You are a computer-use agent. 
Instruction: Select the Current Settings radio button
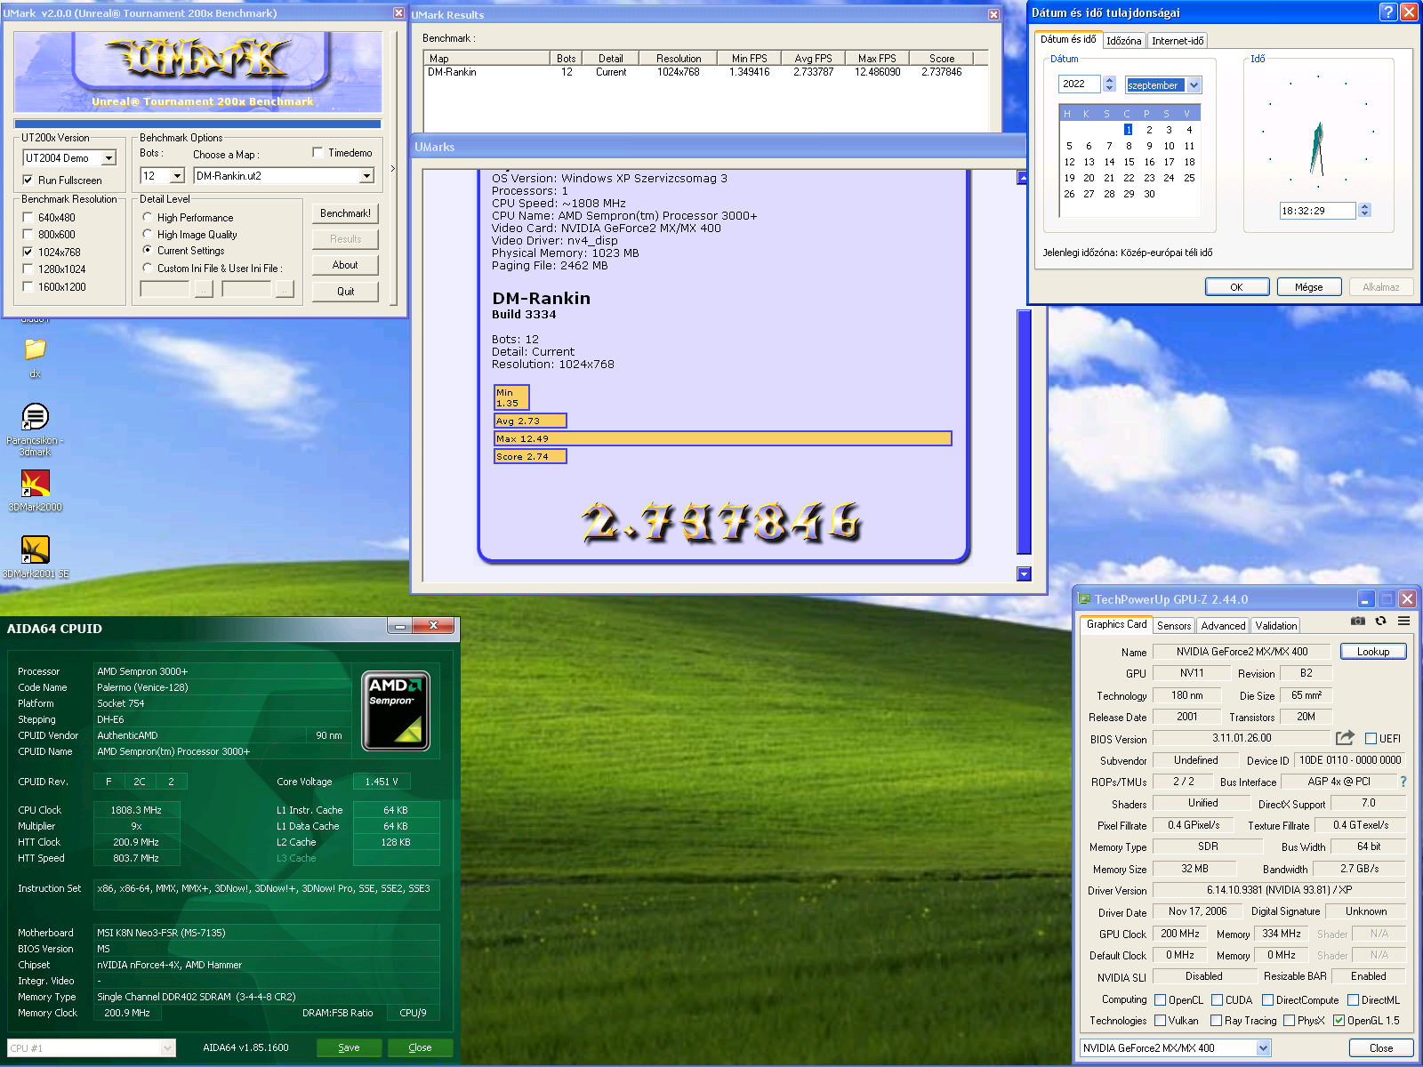[x=148, y=250]
